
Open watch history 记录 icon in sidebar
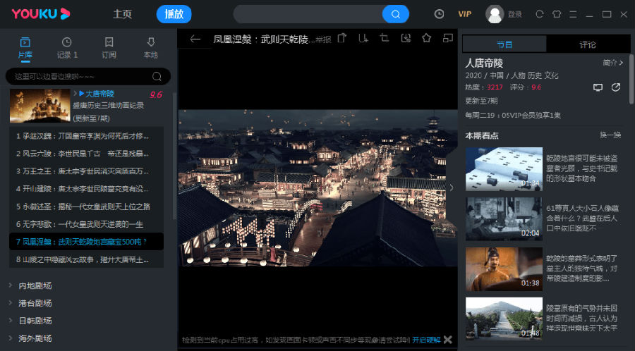pyautogui.click(x=67, y=47)
